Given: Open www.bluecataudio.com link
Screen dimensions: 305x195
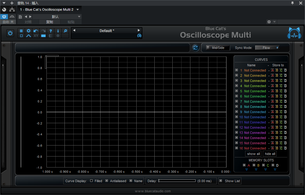Looking at the screenshot, I should (x=153, y=191).
